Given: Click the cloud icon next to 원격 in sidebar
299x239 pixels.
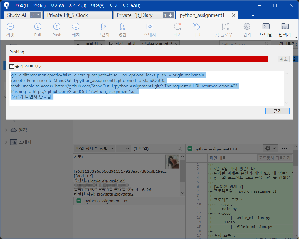Looking at the screenshot, I should 14,130.
